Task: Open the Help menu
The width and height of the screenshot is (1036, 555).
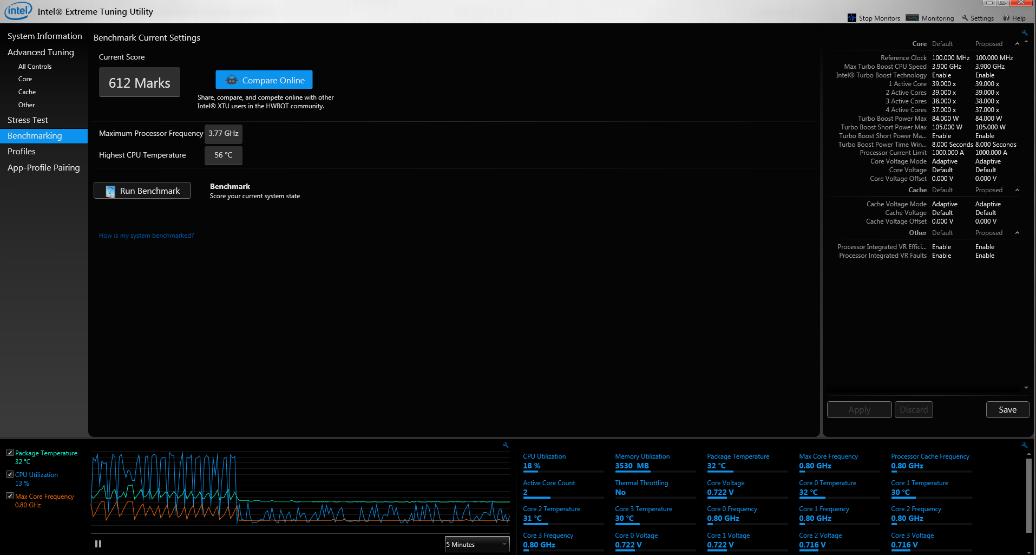Action: tap(1014, 18)
